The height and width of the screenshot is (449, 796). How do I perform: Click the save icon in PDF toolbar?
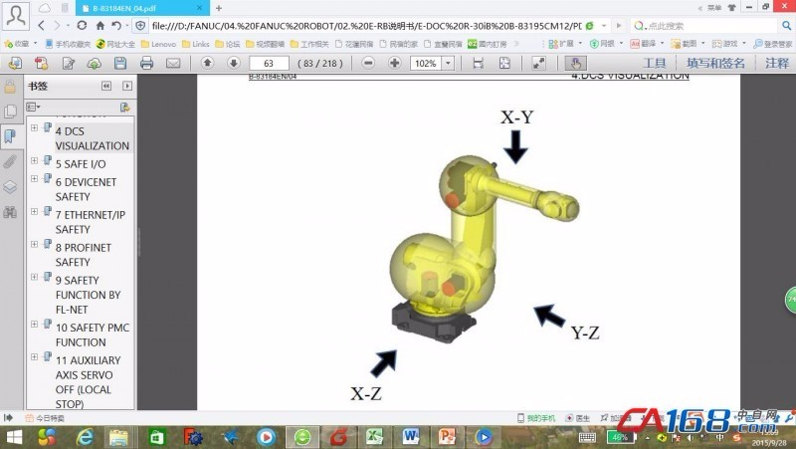(119, 63)
